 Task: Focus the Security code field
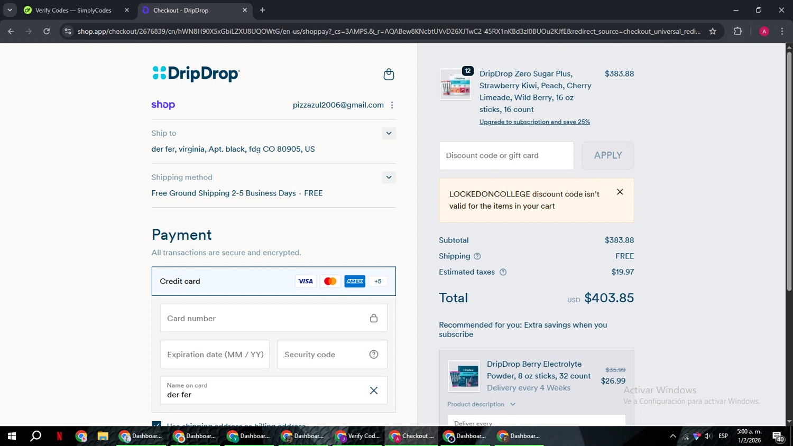click(x=332, y=354)
